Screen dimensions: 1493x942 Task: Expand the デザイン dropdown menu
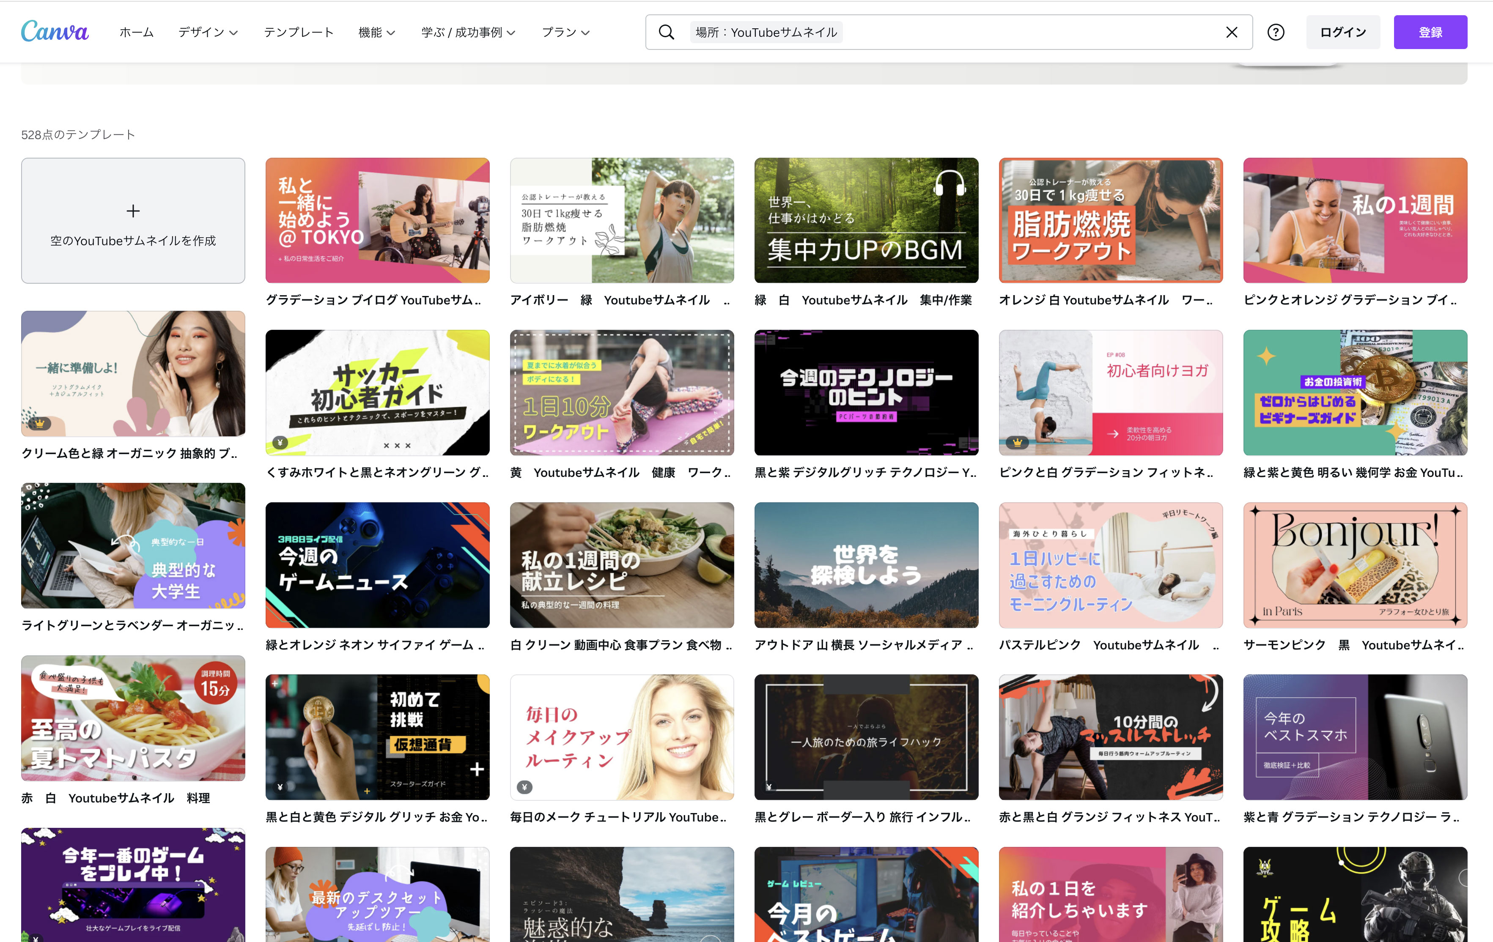[x=208, y=32]
